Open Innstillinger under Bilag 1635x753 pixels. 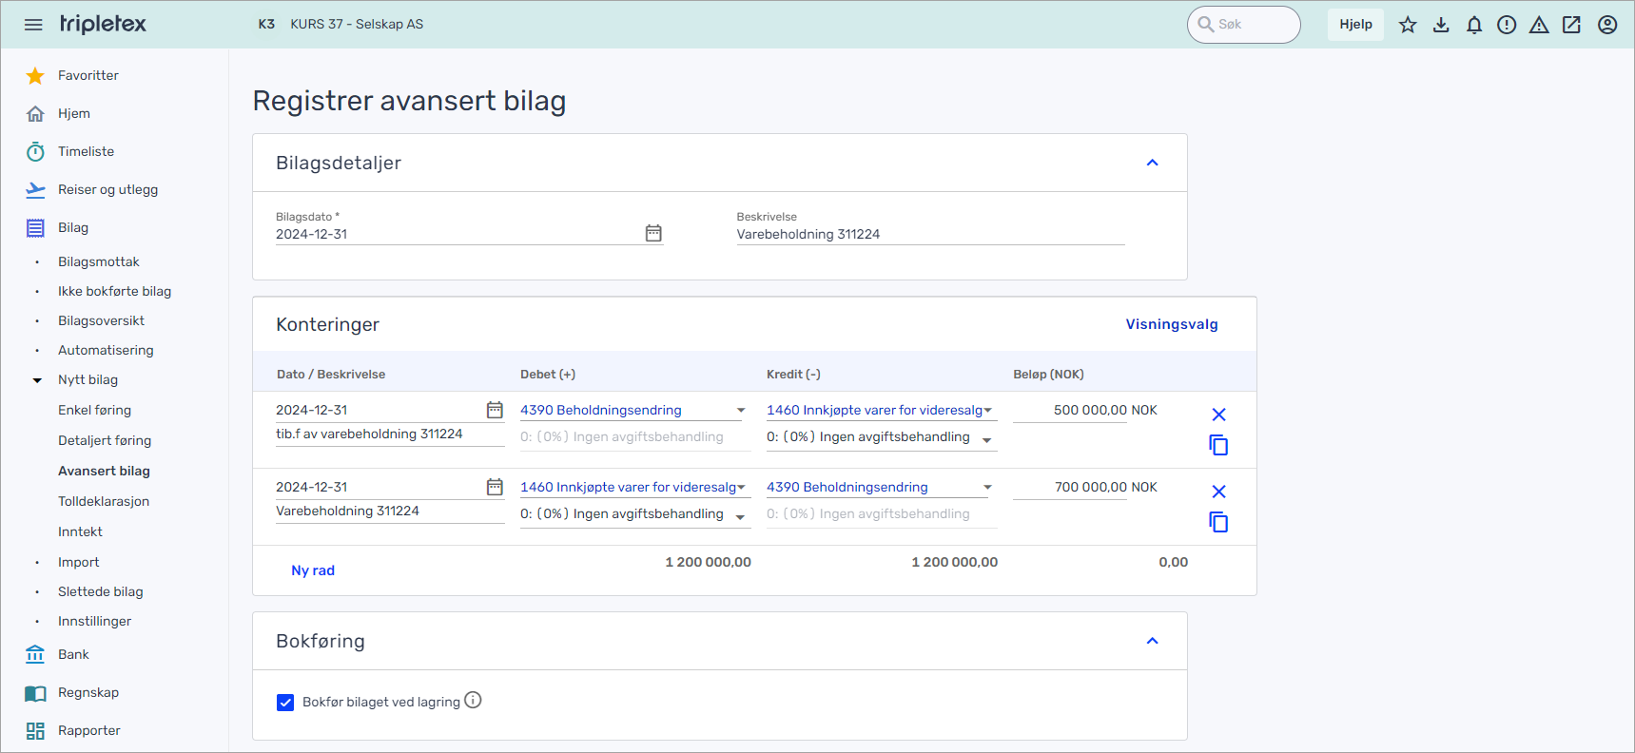point(94,621)
